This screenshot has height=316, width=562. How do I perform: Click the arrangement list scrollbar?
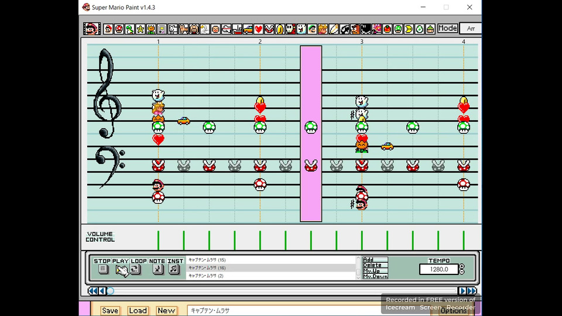tap(358, 267)
